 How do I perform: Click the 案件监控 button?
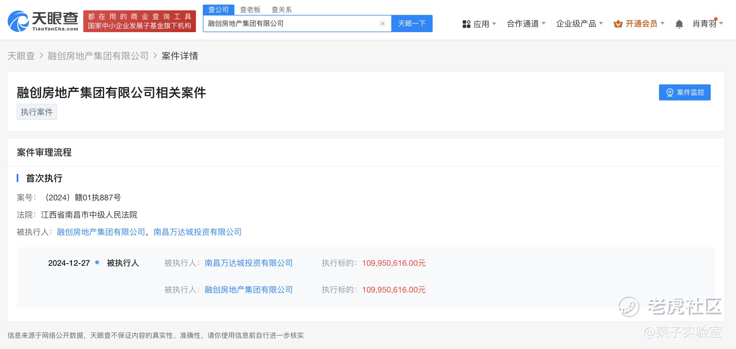[x=685, y=92]
